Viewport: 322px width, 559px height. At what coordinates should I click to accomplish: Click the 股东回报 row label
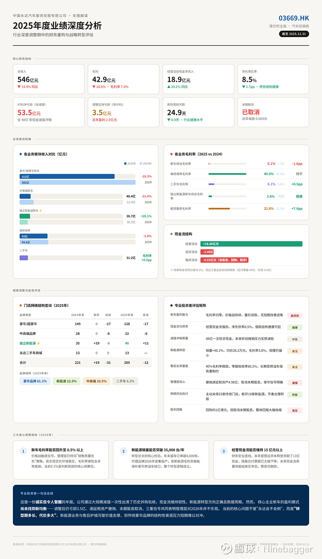176,409
